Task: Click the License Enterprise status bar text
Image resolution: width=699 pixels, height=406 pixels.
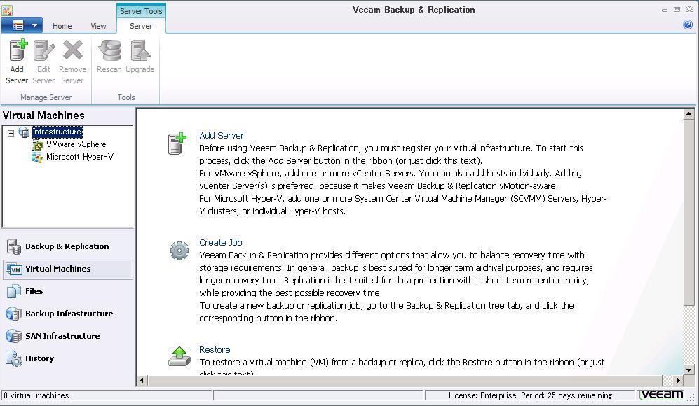Action: [x=530, y=395]
